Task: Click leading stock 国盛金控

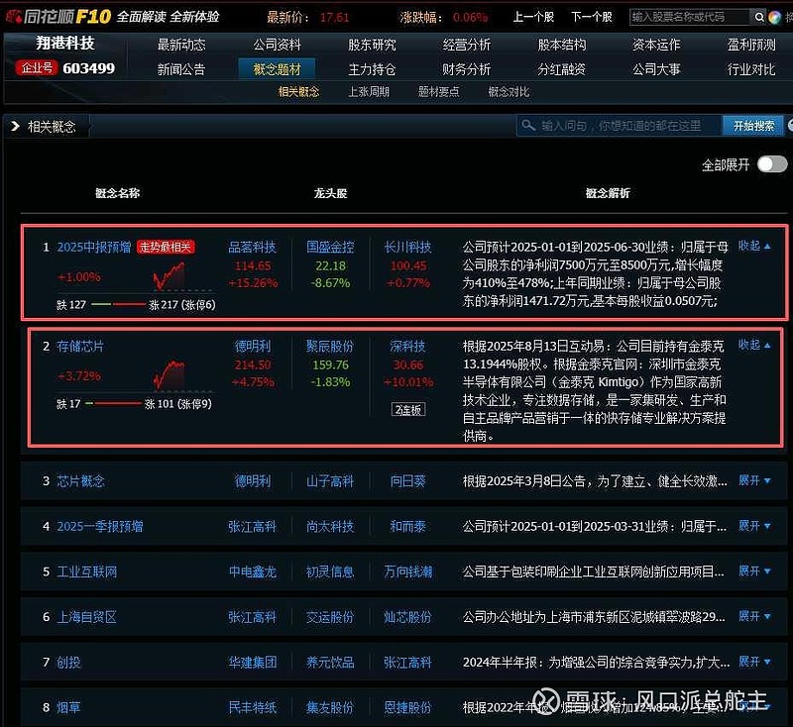Action: pos(330,247)
